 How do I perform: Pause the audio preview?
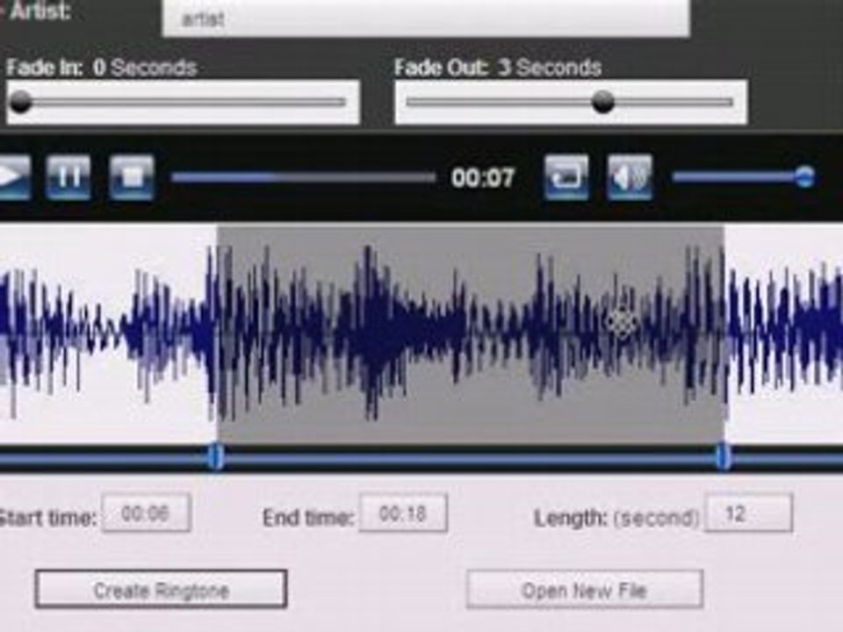tap(68, 177)
